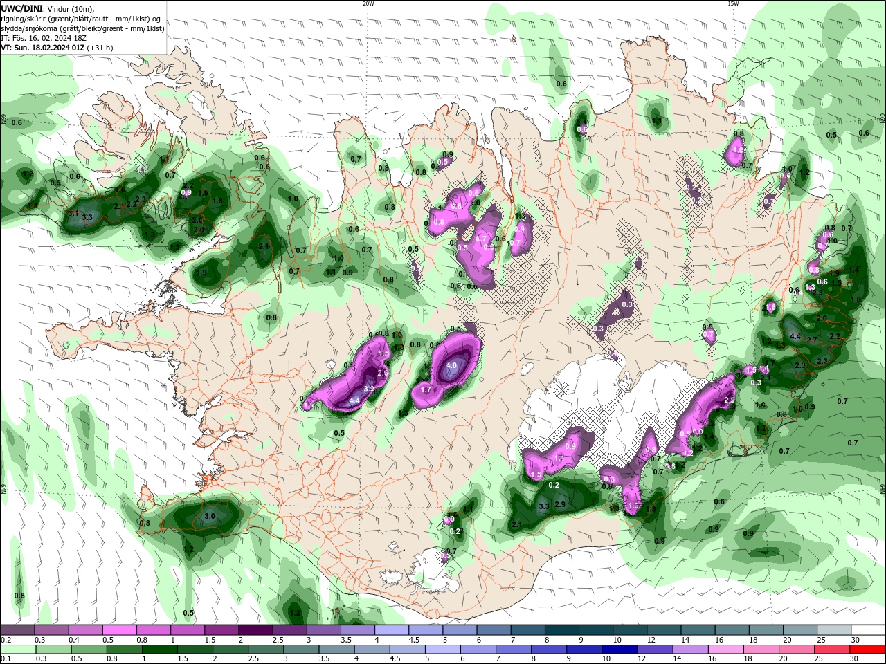Select the rain legend swatch starting at 20
The width and height of the screenshot is (886, 664).
(x=795, y=649)
